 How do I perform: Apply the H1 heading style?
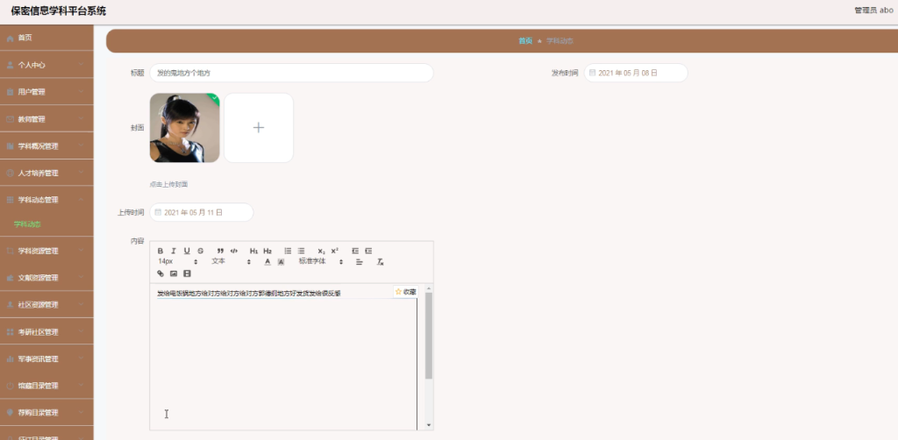coord(253,251)
